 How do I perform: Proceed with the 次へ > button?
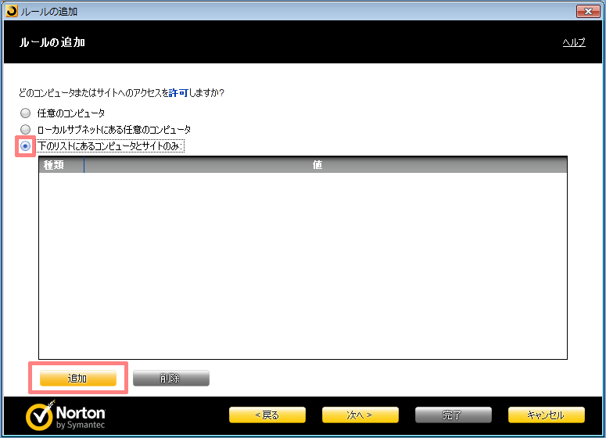click(360, 415)
